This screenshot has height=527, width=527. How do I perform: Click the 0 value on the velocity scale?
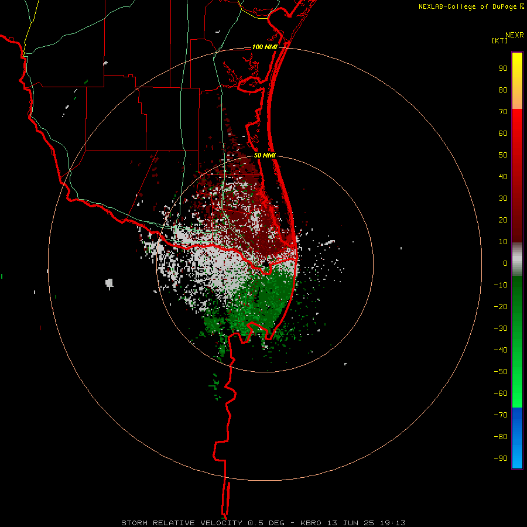pos(505,263)
